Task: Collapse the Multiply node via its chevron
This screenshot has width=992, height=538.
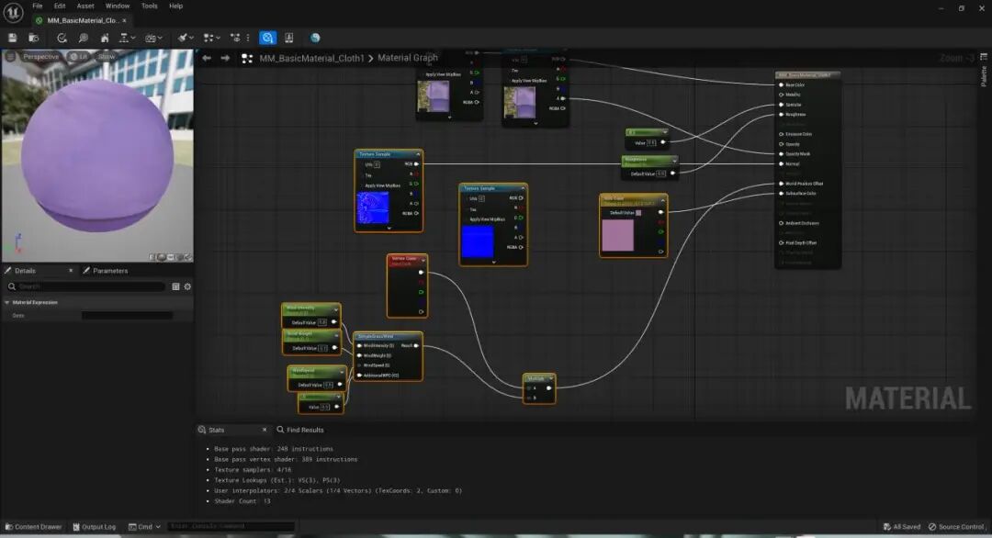Action: tap(551, 378)
